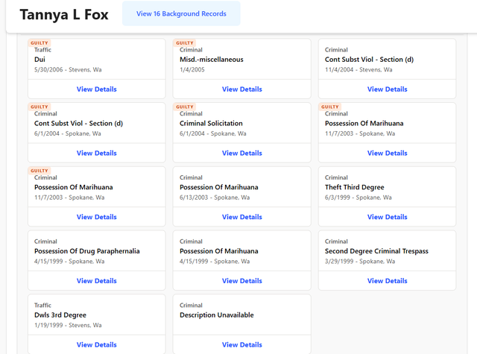Click the date 1/4/2005

pyautogui.click(x=192, y=69)
